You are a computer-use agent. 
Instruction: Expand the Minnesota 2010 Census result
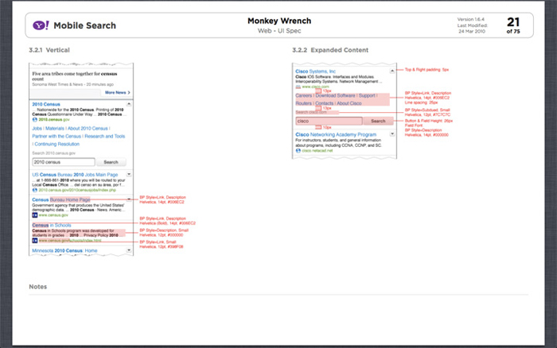point(129,250)
